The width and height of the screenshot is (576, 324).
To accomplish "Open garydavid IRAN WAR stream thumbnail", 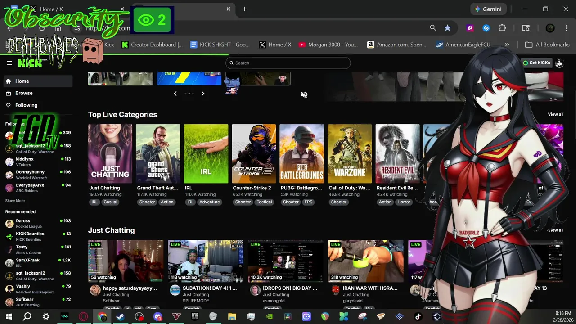I will coord(366,261).
